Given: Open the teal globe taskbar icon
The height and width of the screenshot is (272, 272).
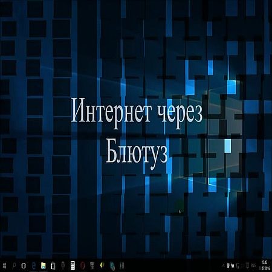Looking at the screenshot, I should pos(112,266).
